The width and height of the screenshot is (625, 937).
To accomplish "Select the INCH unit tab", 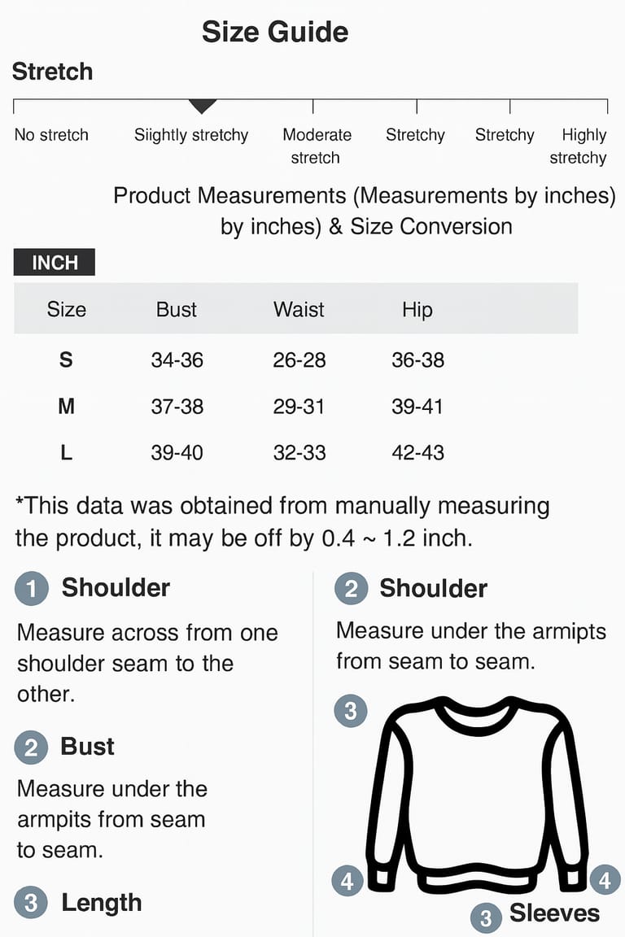I will [x=55, y=263].
